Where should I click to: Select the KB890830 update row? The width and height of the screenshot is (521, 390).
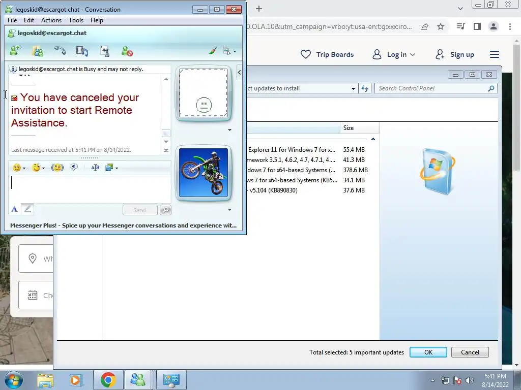[x=307, y=190]
